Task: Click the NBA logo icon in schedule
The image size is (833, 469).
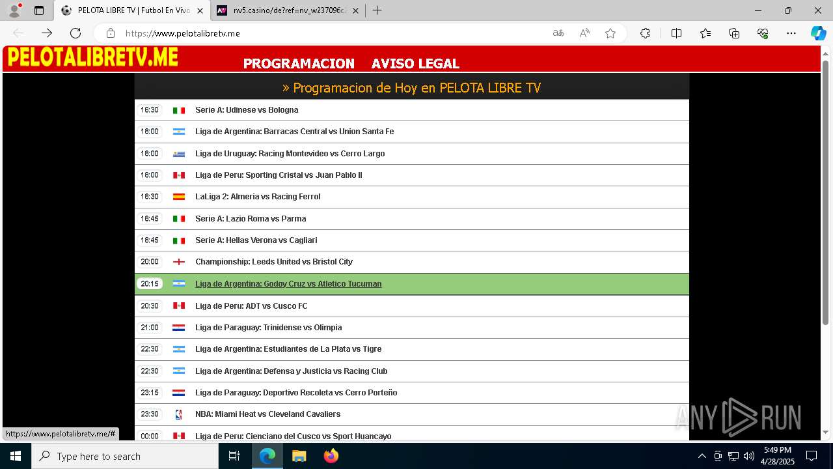Action: (179, 414)
